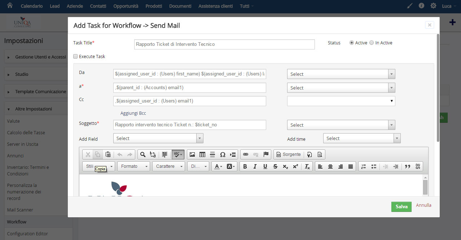461x240 pixels.
Task: Toggle Bold formatting
Action: [x=245, y=166]
